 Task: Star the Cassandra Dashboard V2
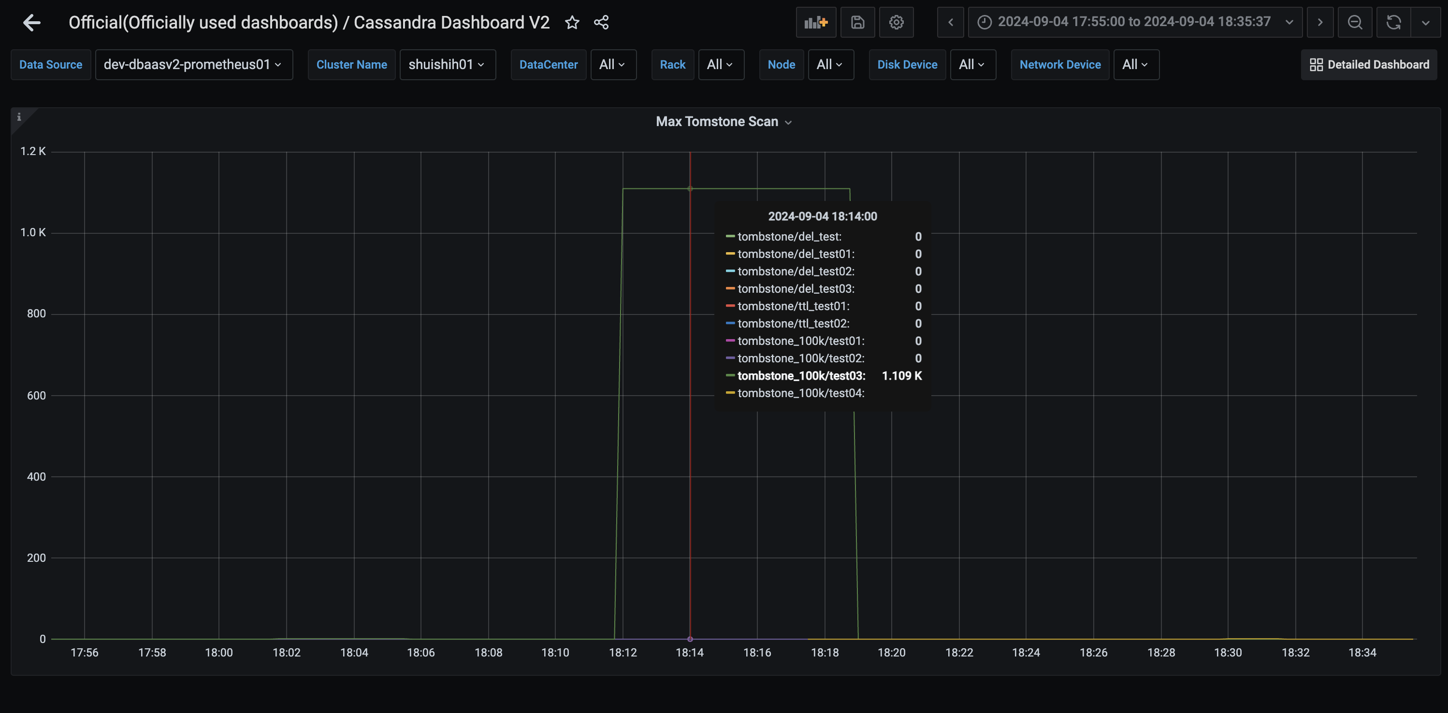coord(572,23)
